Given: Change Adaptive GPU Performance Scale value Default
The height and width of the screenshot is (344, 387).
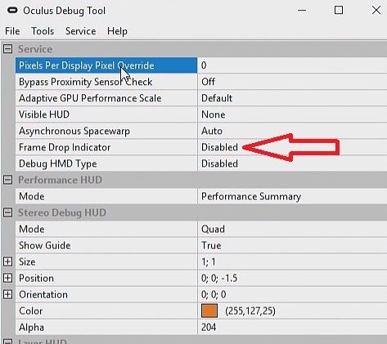Looking at the screenshot, I should [x=293, y=98].
